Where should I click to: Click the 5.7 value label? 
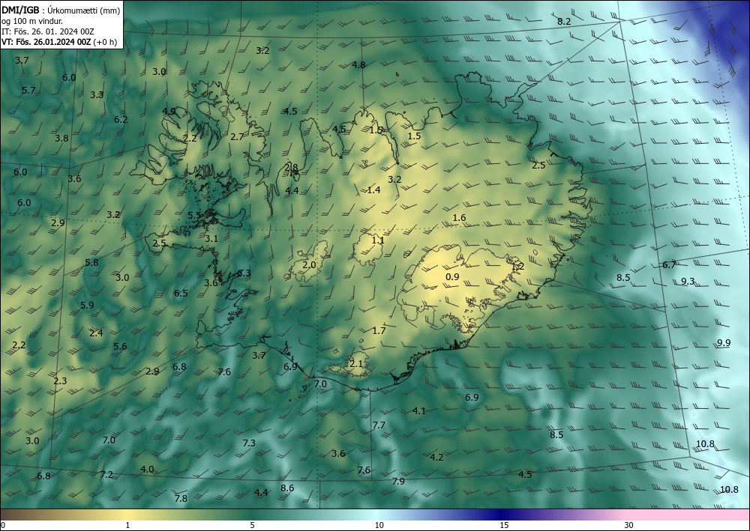(x=28, y=91)
